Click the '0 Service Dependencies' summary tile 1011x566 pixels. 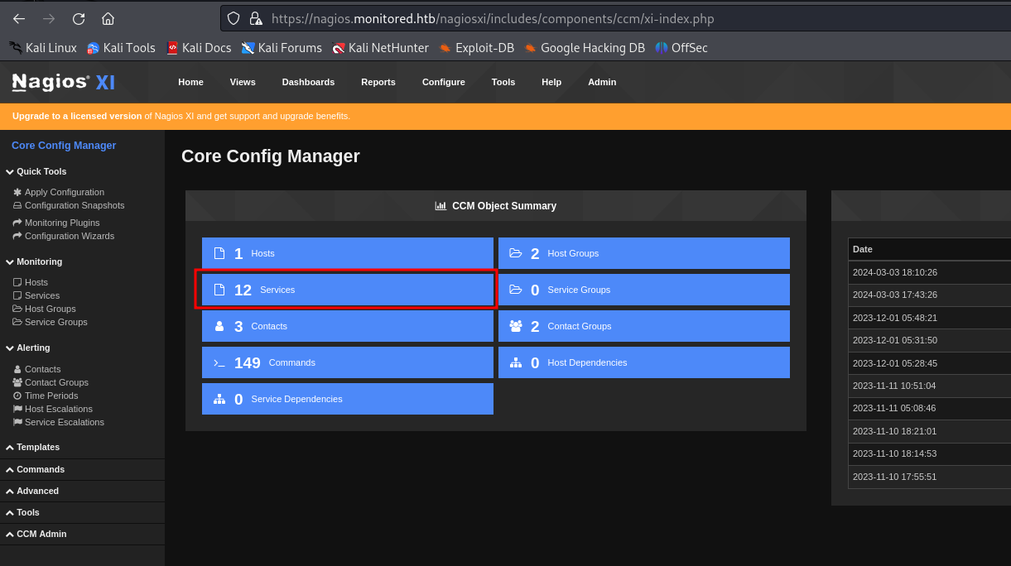[348, 399]
